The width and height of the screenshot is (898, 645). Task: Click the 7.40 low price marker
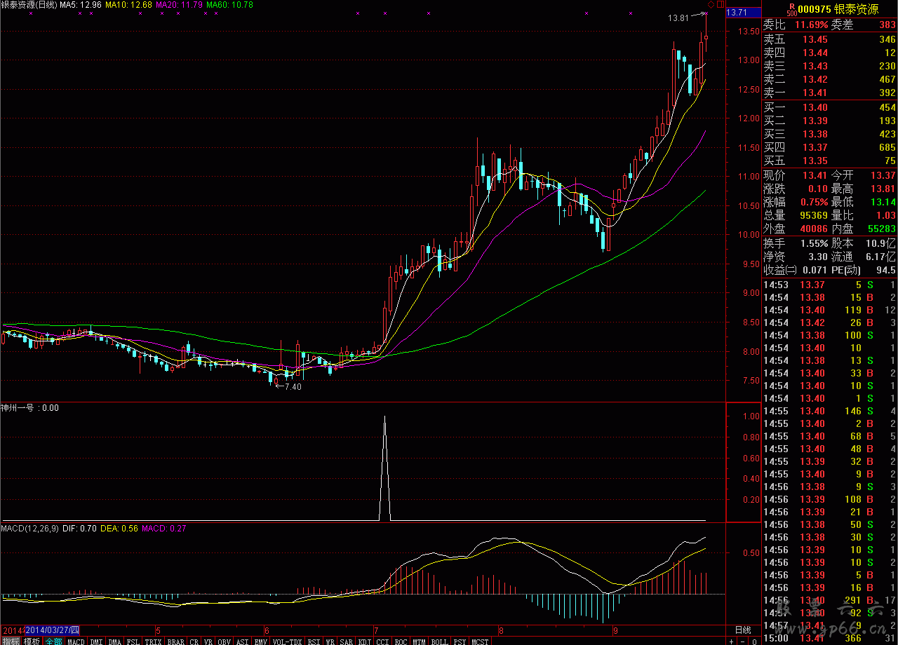point(292,386)
